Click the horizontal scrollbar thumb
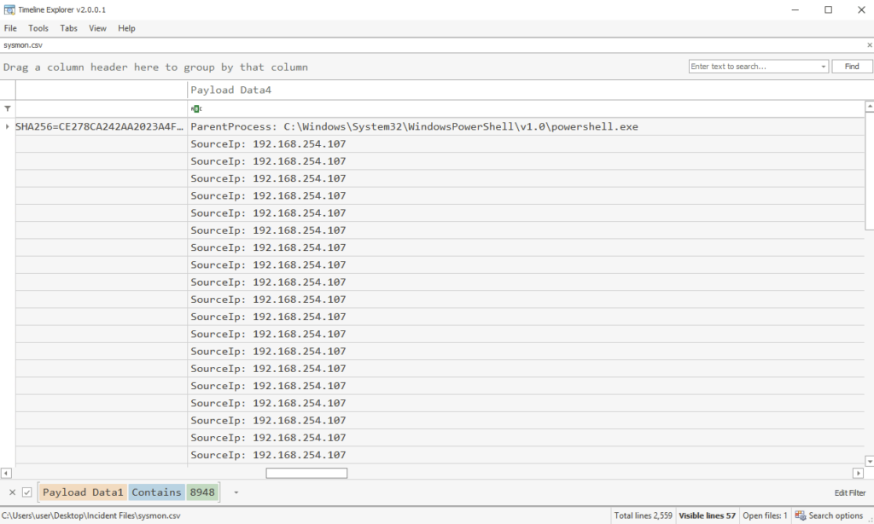Viewport: 874px width, 524px height. (306, 474)
